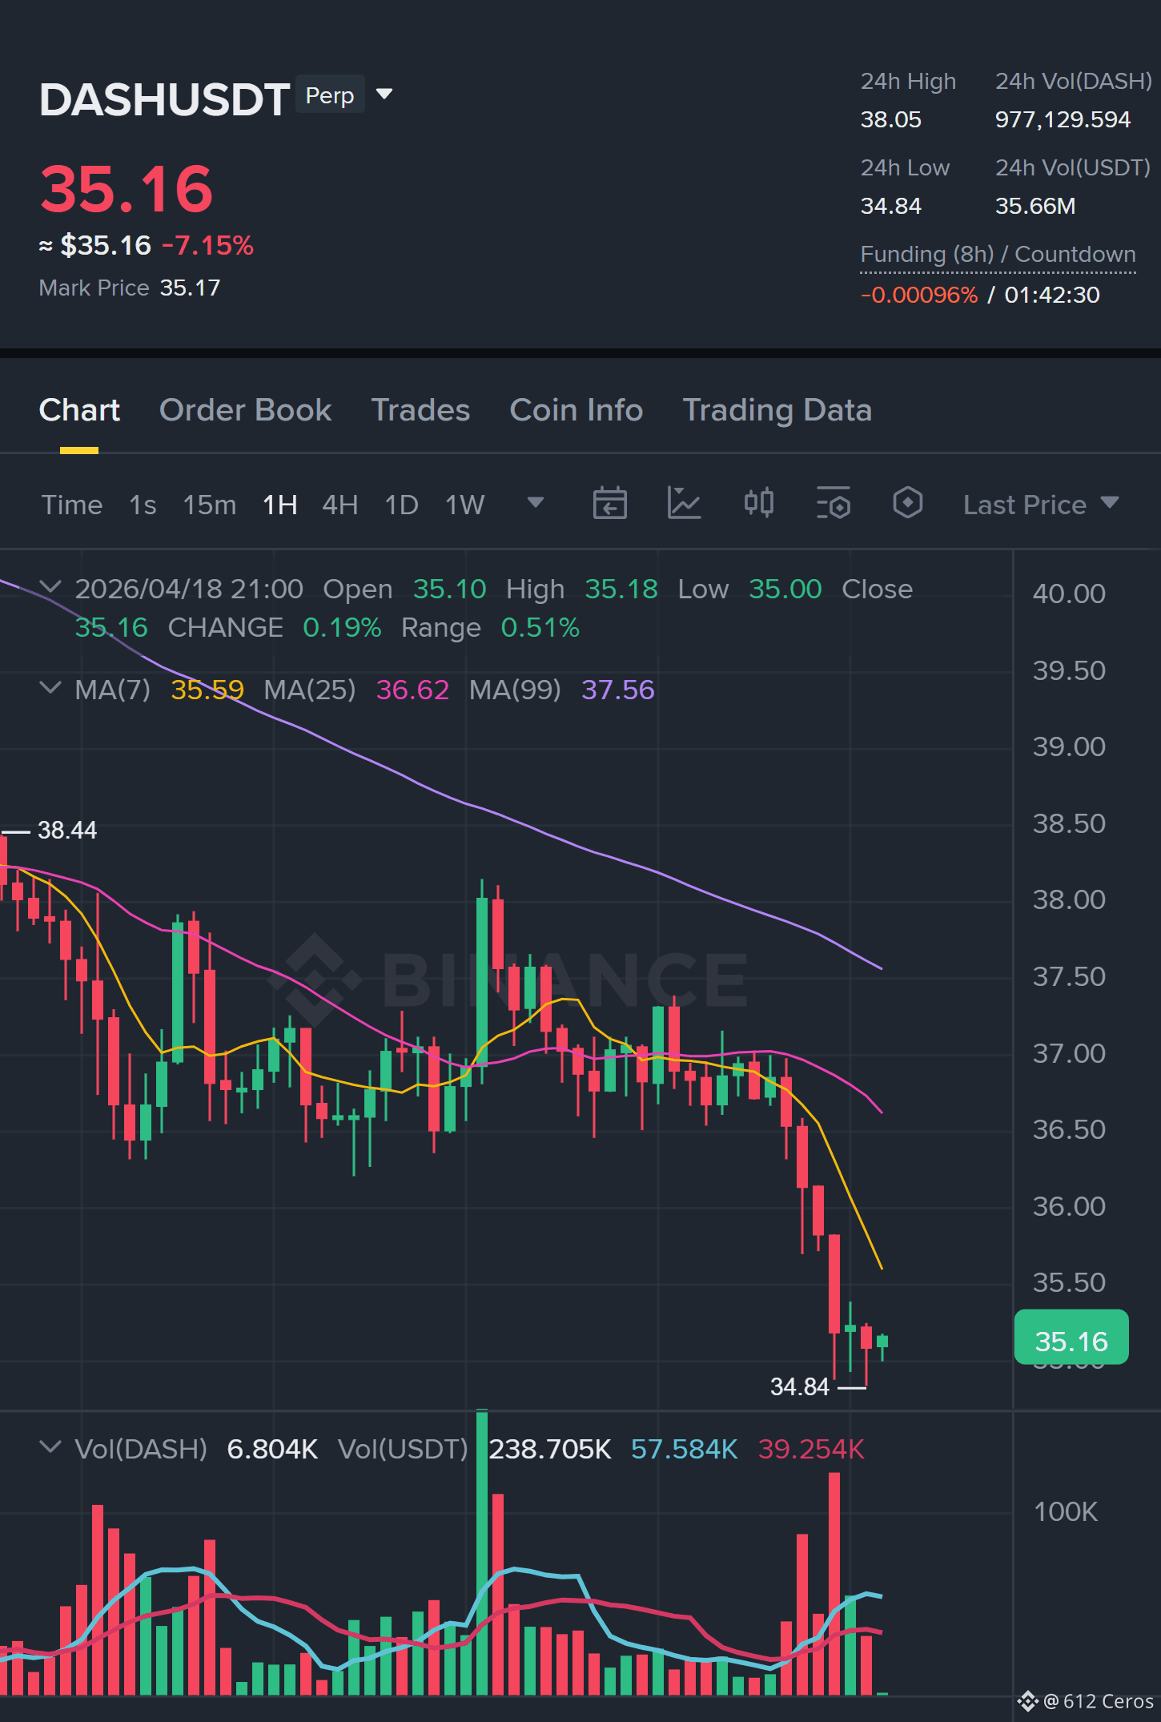
Task: Expand the DASHUSDT Perp pair selector arrow
Action: (x=384, y=95)
